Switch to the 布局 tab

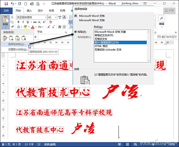51,11
